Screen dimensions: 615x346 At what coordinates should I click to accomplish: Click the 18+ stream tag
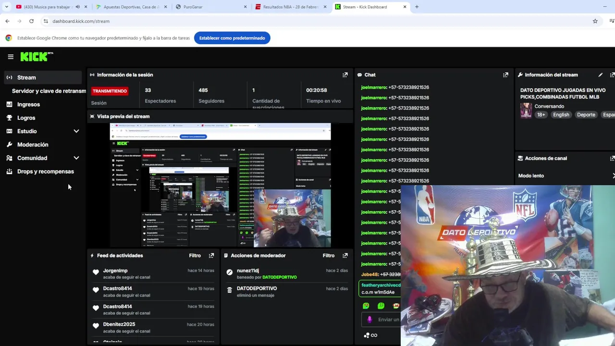[541, 115]
